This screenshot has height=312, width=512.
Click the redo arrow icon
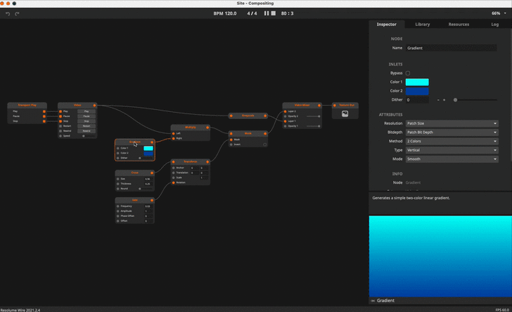tap(17, 13)
